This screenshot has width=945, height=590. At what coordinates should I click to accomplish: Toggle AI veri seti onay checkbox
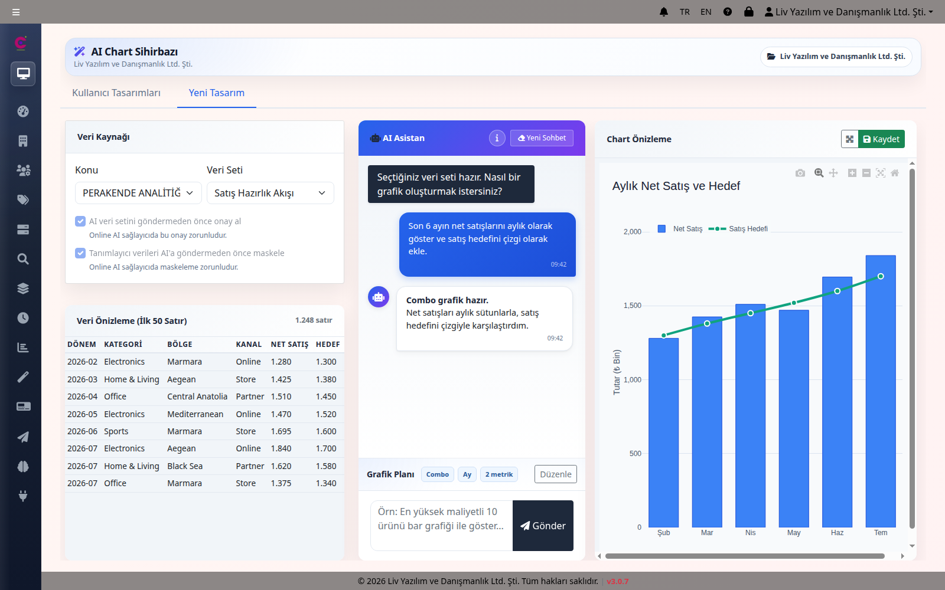[x=80, y=221]
